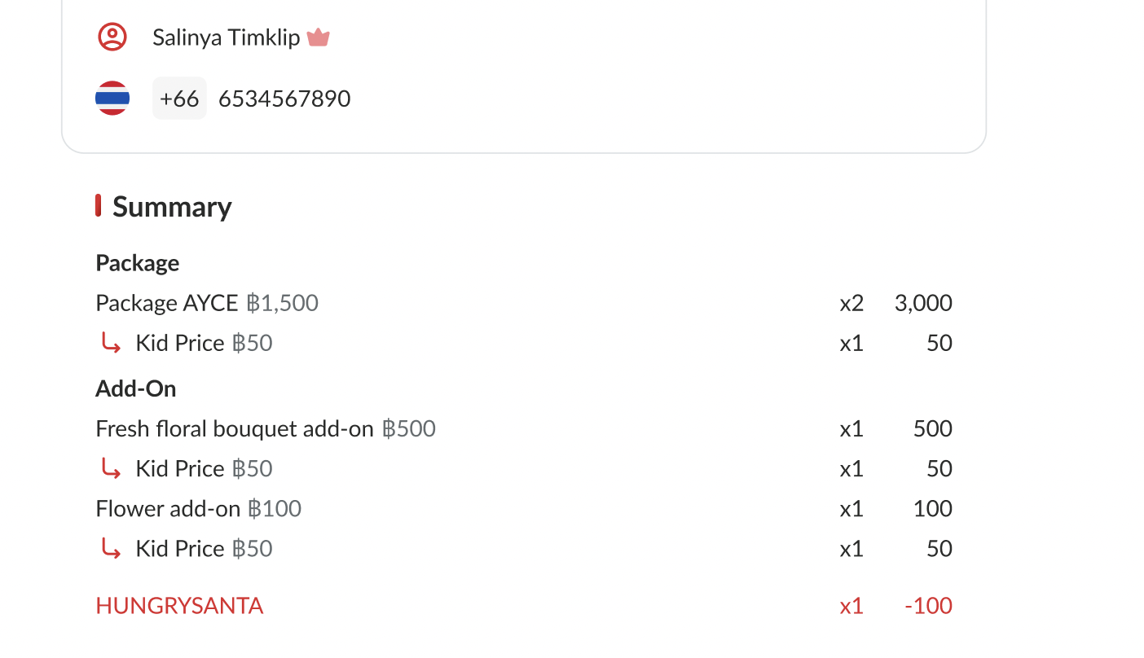Click the HUNGRYSANTA promo code
The width and height of the screenshot is (1144, 658).
179,606
